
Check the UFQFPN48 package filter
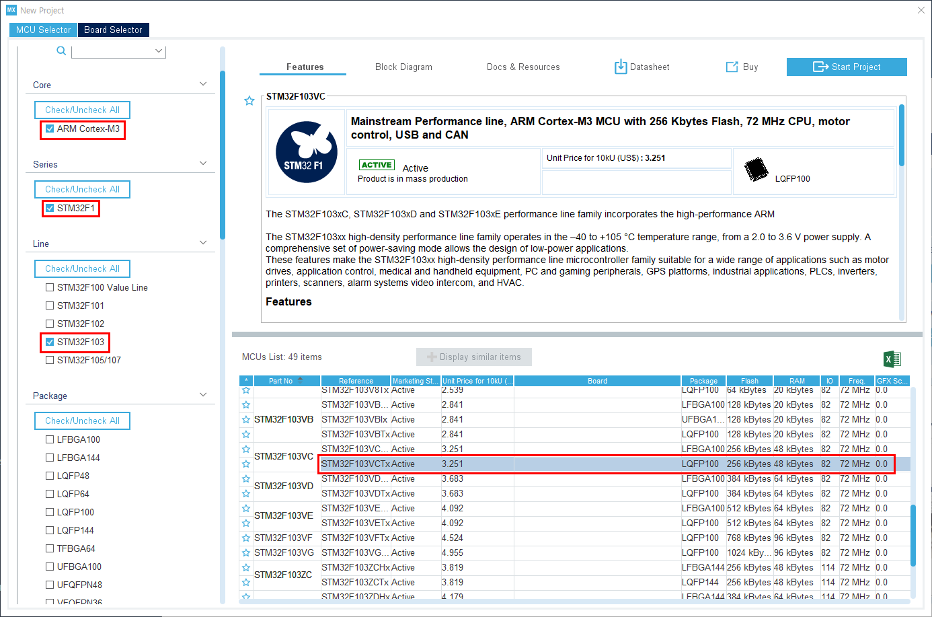[50, 585]
